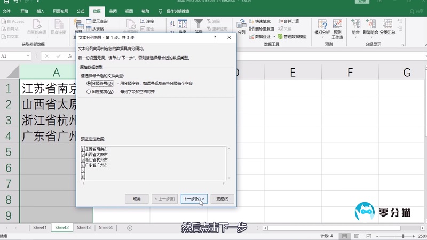Open the Name Box dropdown arrow
Screen dimensions: 427x240
tap(34, 56)
